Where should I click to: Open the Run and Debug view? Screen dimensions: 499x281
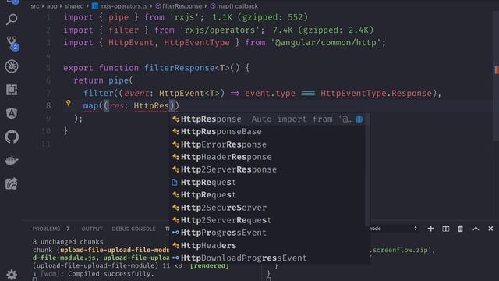[x=12, y=66]
